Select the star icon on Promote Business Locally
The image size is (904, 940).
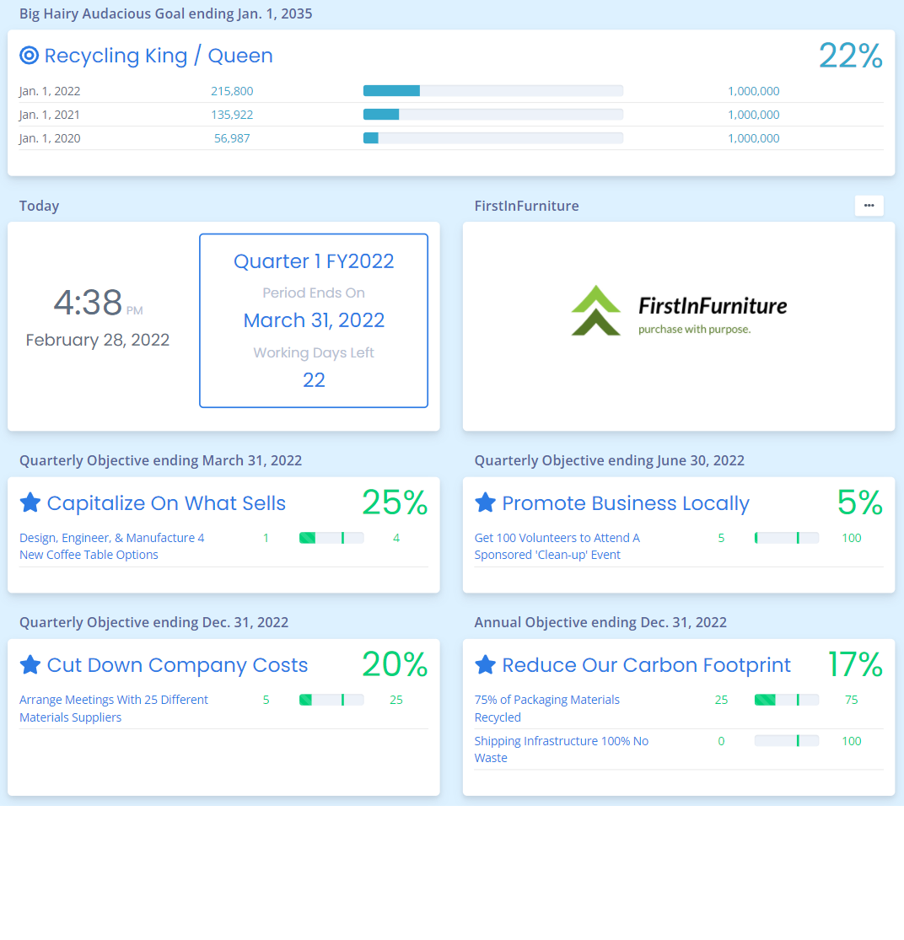[x=485, y=502]
